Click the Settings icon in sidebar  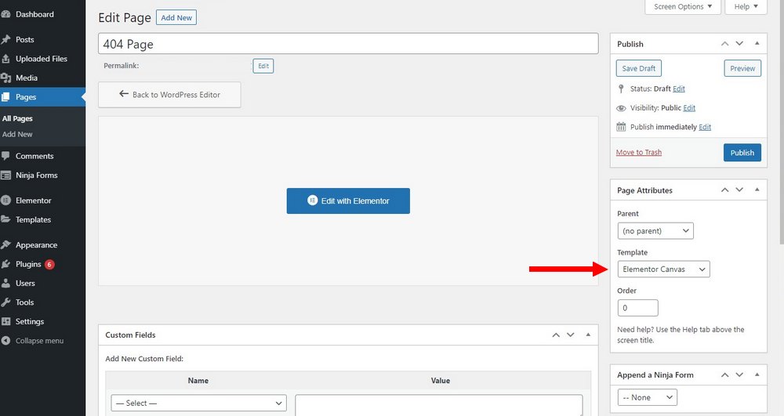coord(6,322)
